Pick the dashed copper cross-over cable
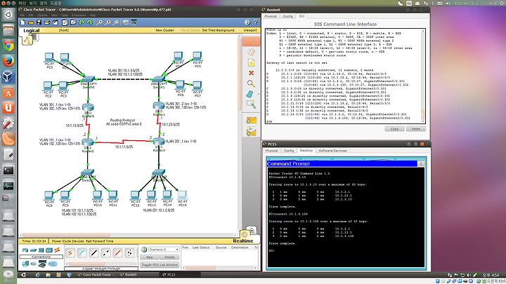 click(106, 253)
